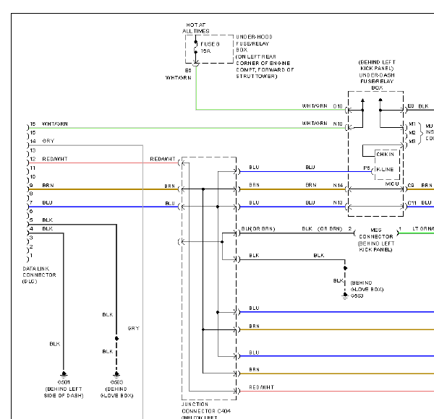
Task: Click the ground symbol above BEHIND GLOVE BOX, bottom left
Action: point(116,374)
